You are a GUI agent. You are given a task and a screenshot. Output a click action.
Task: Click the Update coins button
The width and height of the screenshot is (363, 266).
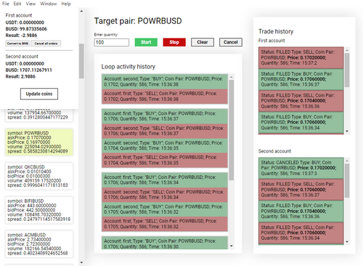point(39,94)
